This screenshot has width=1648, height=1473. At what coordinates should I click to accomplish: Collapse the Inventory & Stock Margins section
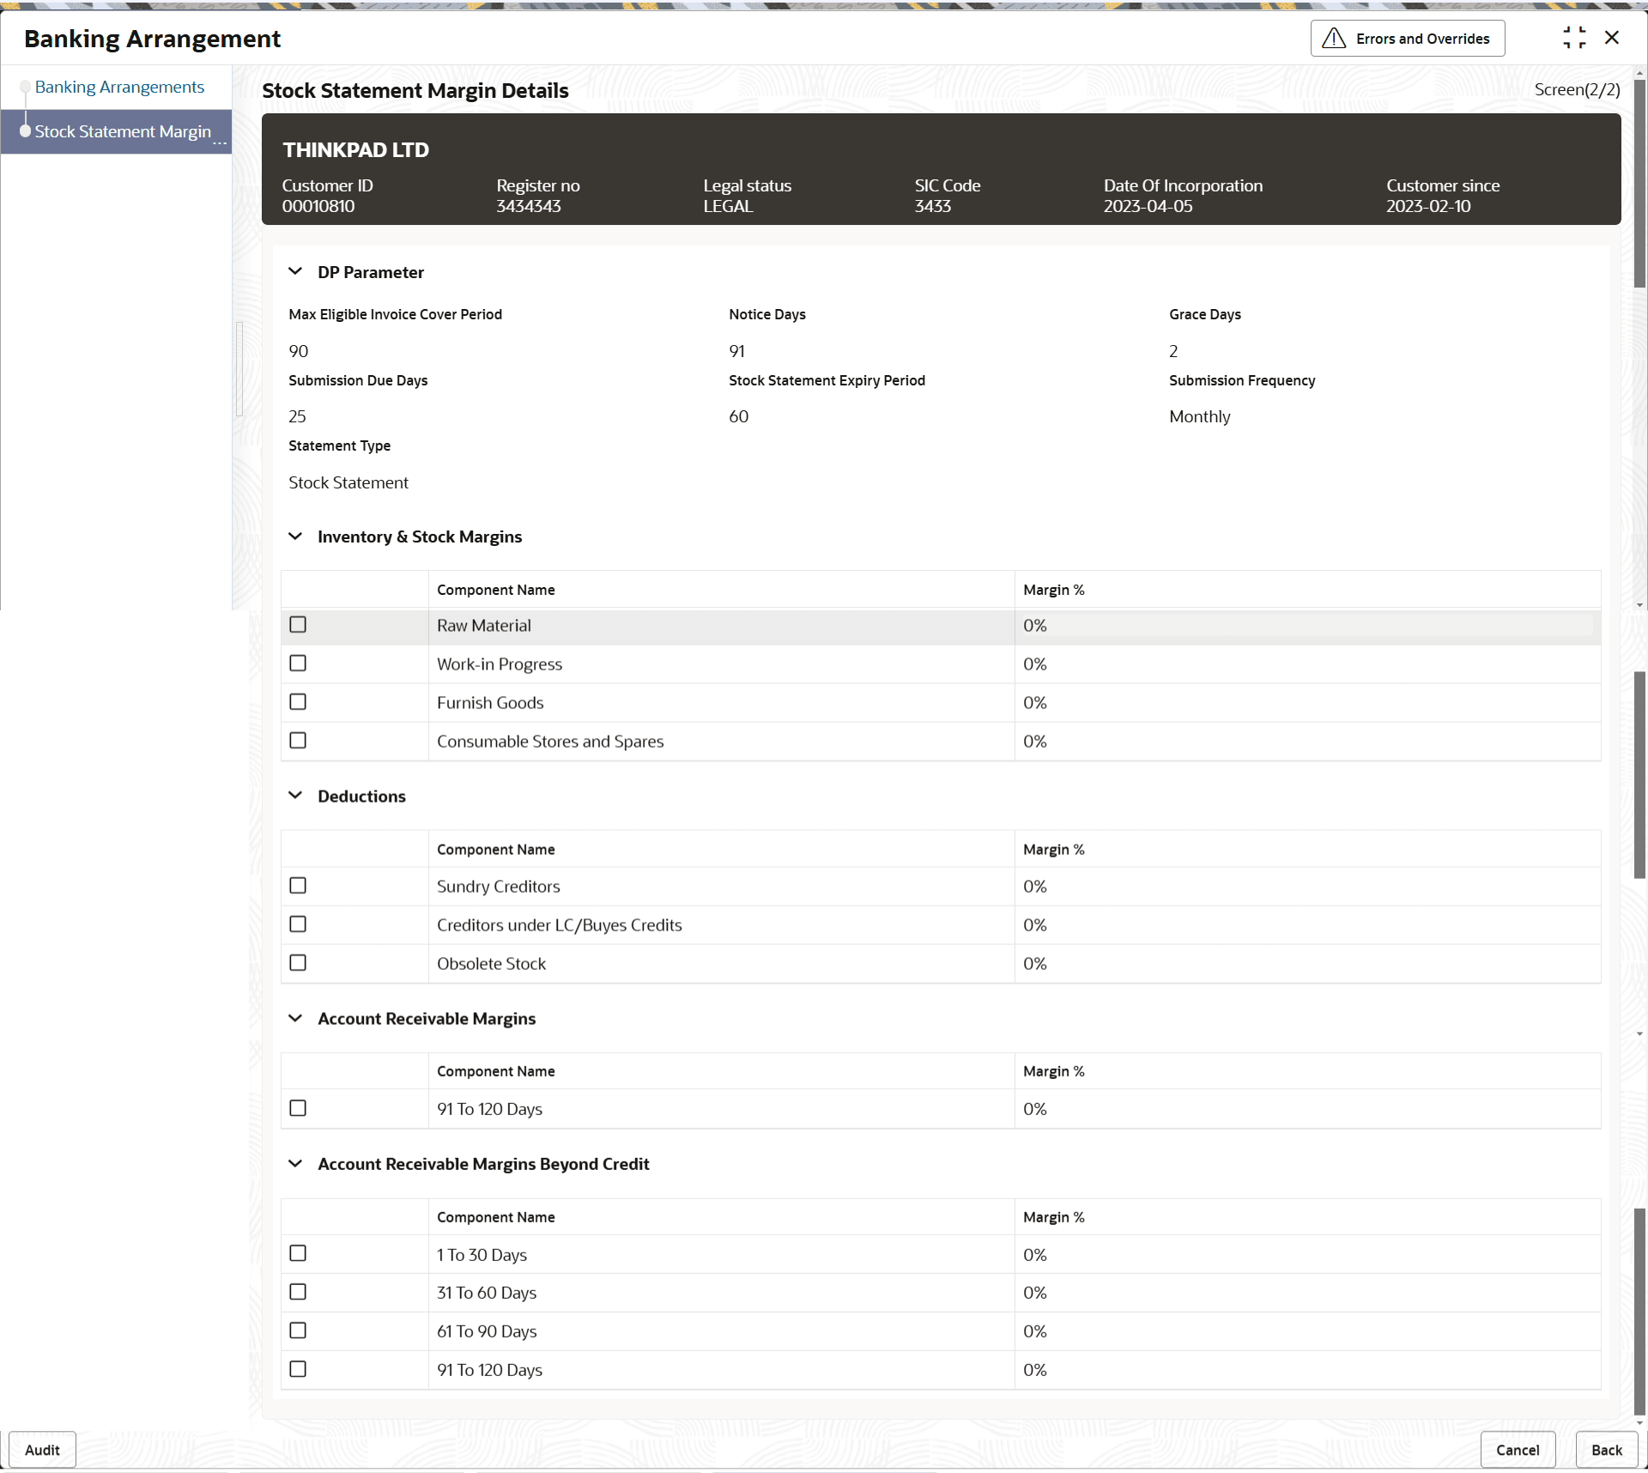pyautogui.click(x=295, y=536)
